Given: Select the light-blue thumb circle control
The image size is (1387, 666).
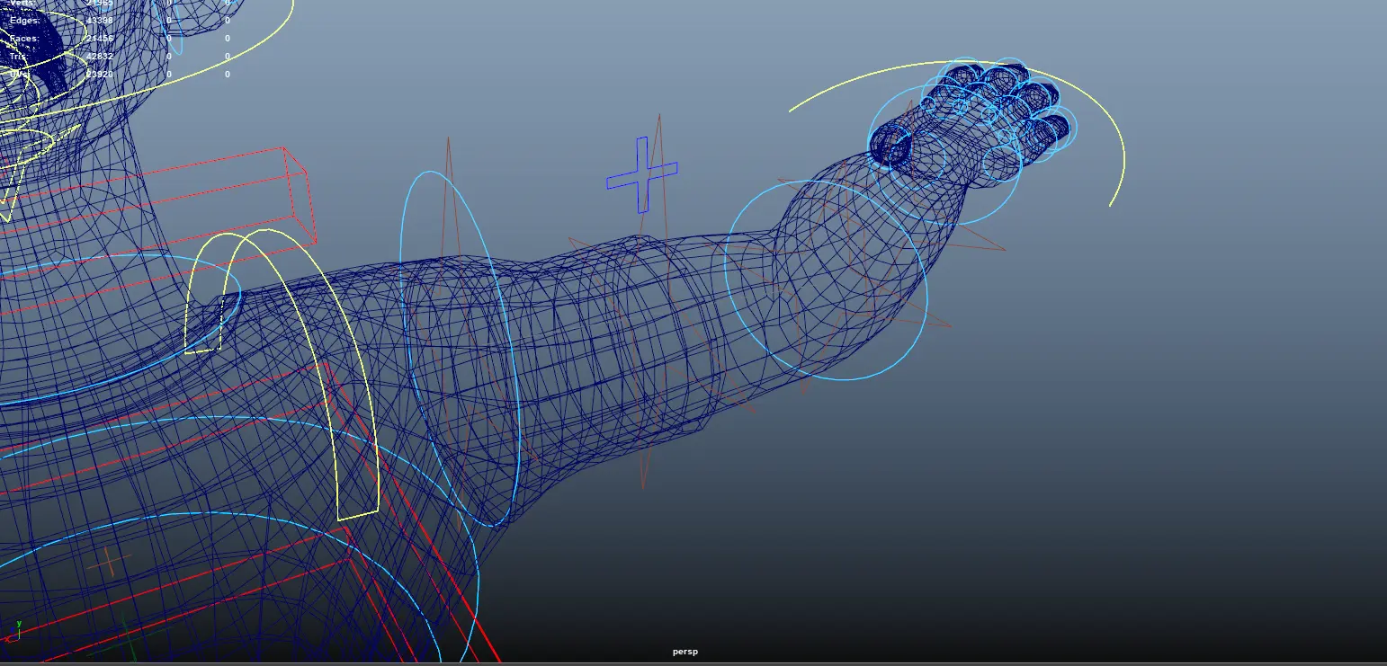Looking at the screenshot, I should [x=889, y=146].
